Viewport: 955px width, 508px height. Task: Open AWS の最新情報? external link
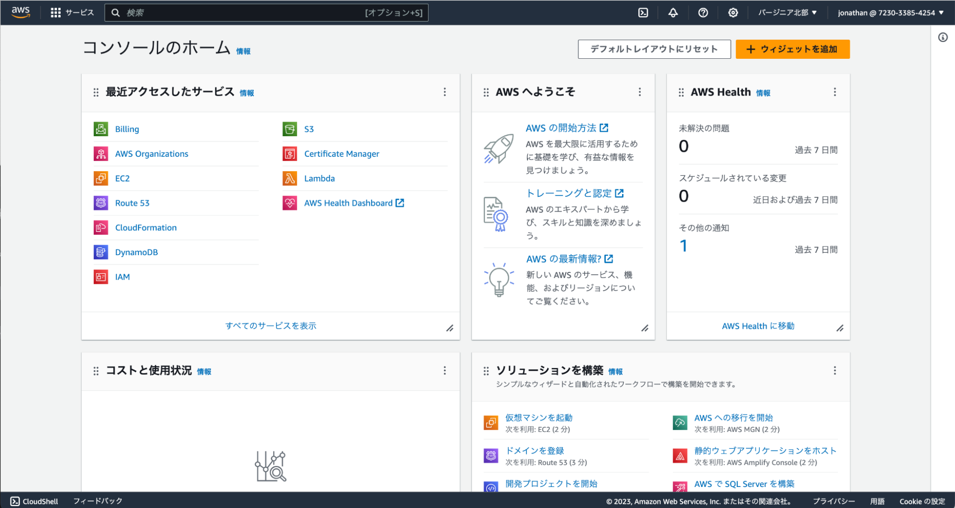point(569,259)
